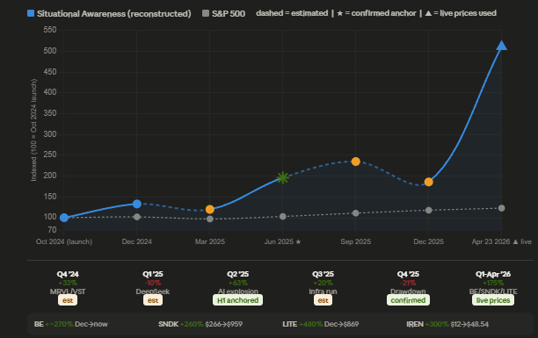Click the green star anchor at Jun 2025

[283, 177]
